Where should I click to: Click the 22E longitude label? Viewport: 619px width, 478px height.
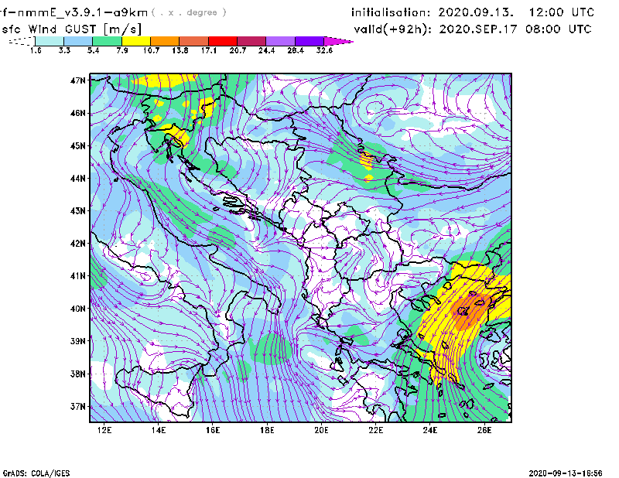coord(376,430)
